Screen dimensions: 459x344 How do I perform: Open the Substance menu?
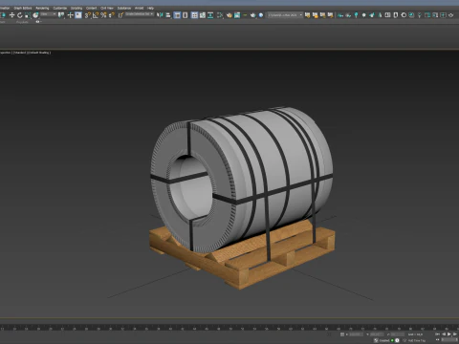coord(124,8)
